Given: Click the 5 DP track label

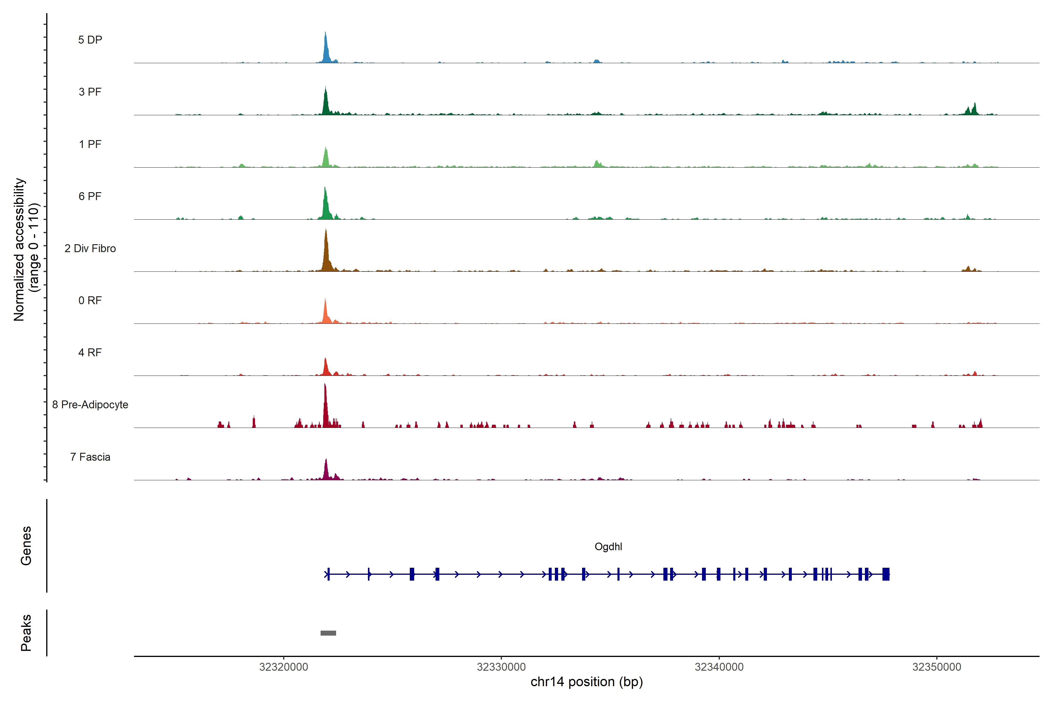Looking at the screenshot, I should pos(90,40).
